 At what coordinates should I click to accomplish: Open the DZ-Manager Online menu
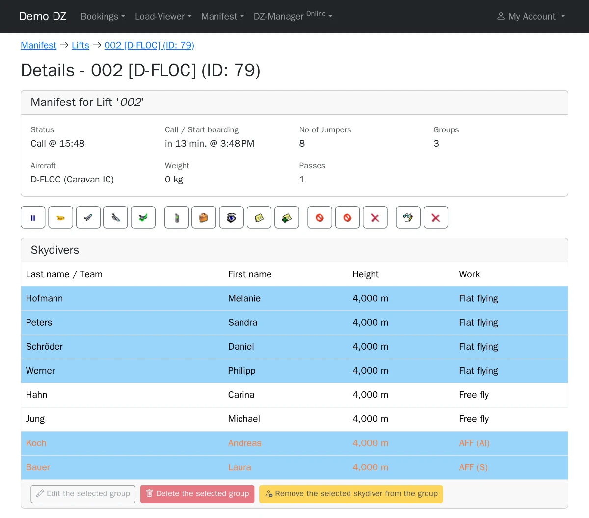pyautogui.click(x=293, y=16)
